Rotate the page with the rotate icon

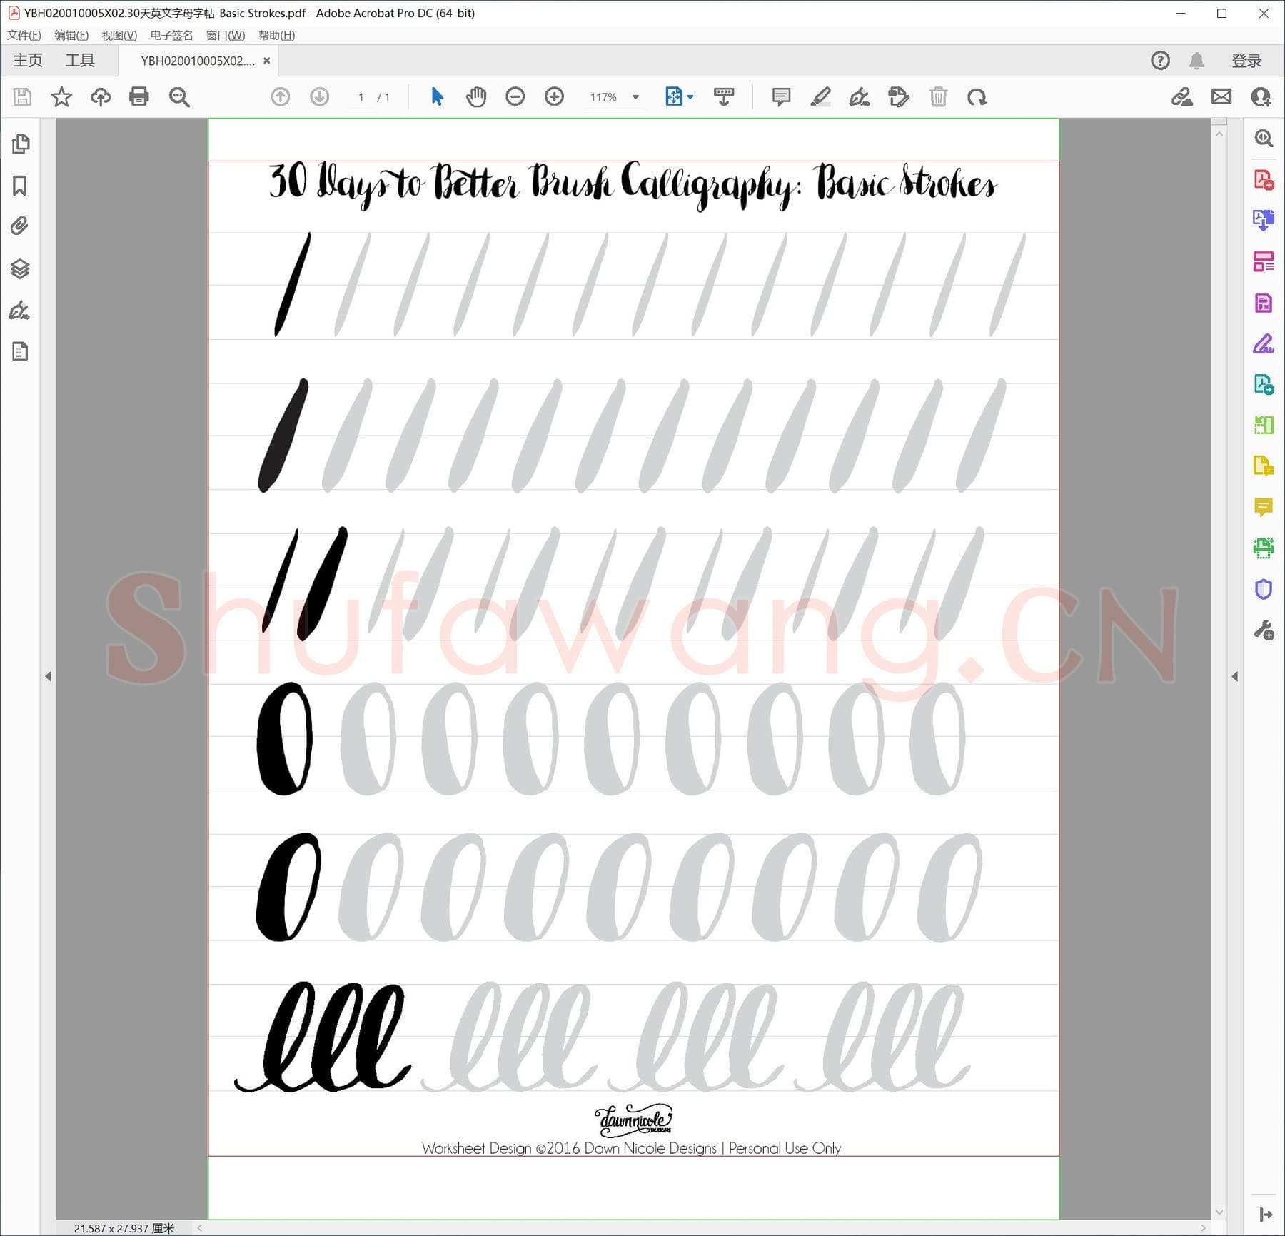tap(977, 96)
